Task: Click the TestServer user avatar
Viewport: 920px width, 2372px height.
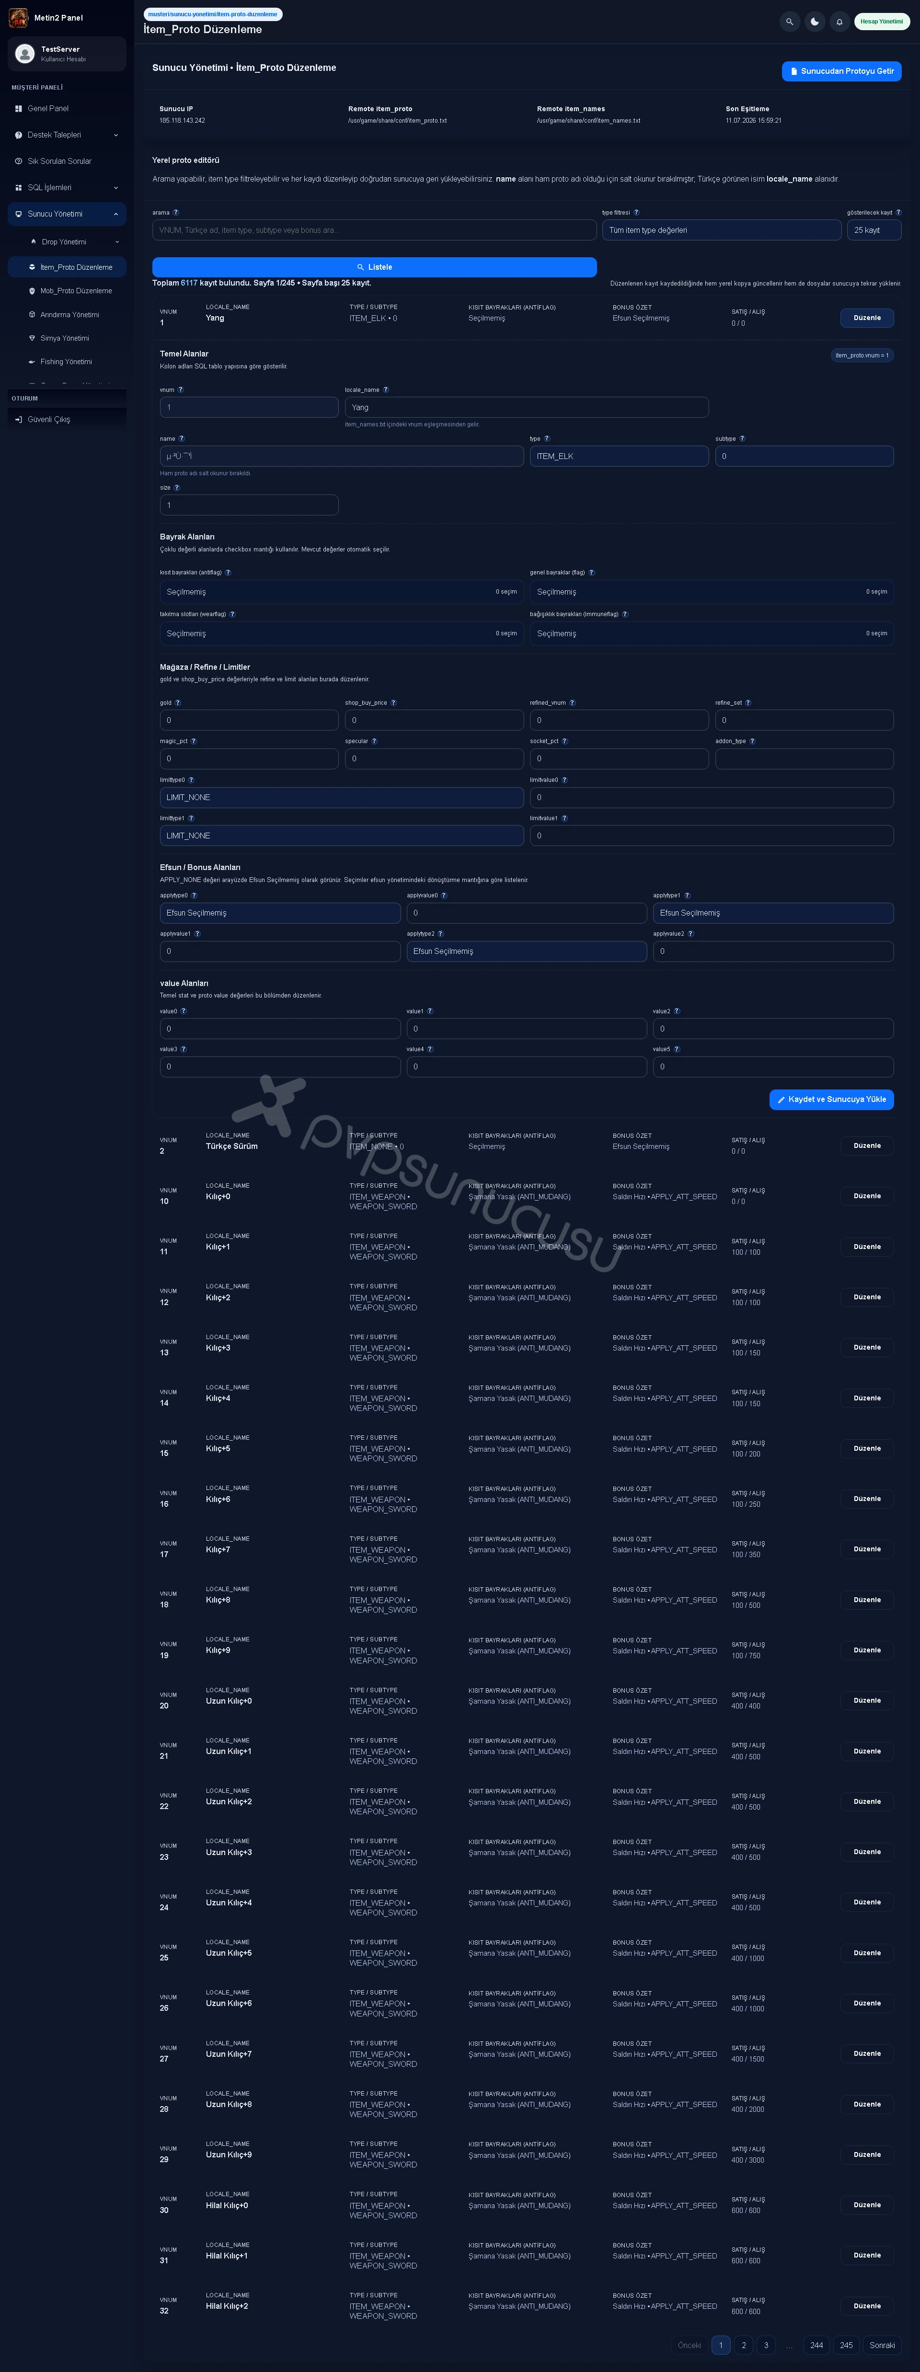Action: pos(26,53)
